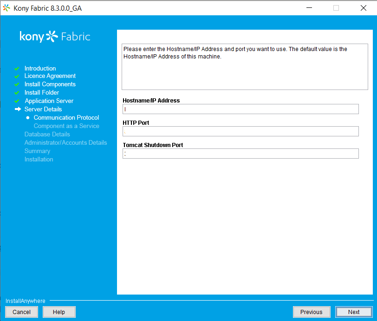Click the white arrow beside Server Details
This screenshot has height=321, width=377.
[18, 109]
